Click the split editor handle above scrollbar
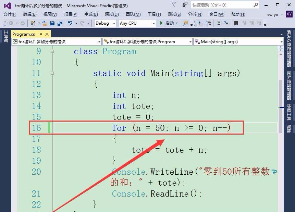This screenshot has height=212, width=295. coord(281,49)
